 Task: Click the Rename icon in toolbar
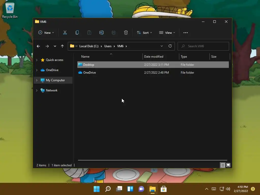[102, 33]
